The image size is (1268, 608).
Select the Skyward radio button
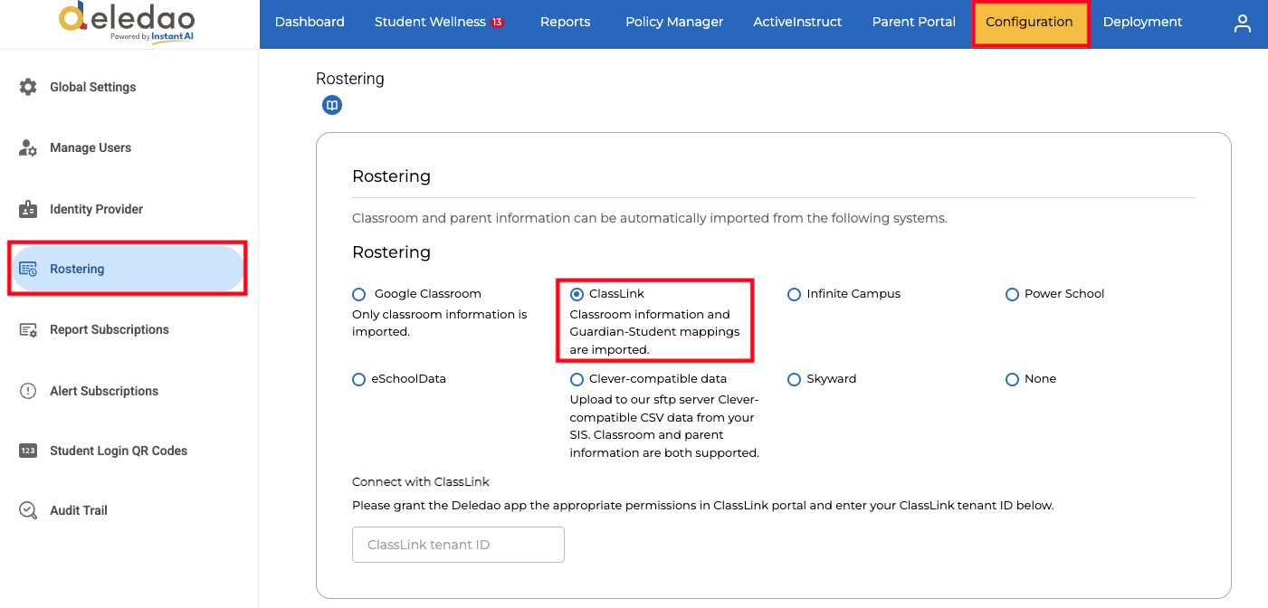coord(794,379)
